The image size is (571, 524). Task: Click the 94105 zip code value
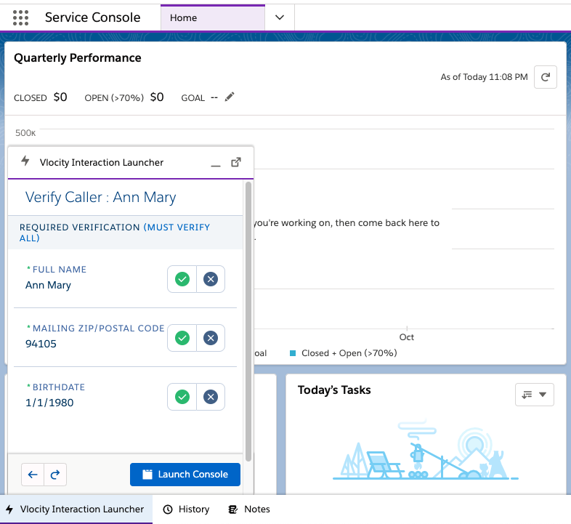[41, 344]
